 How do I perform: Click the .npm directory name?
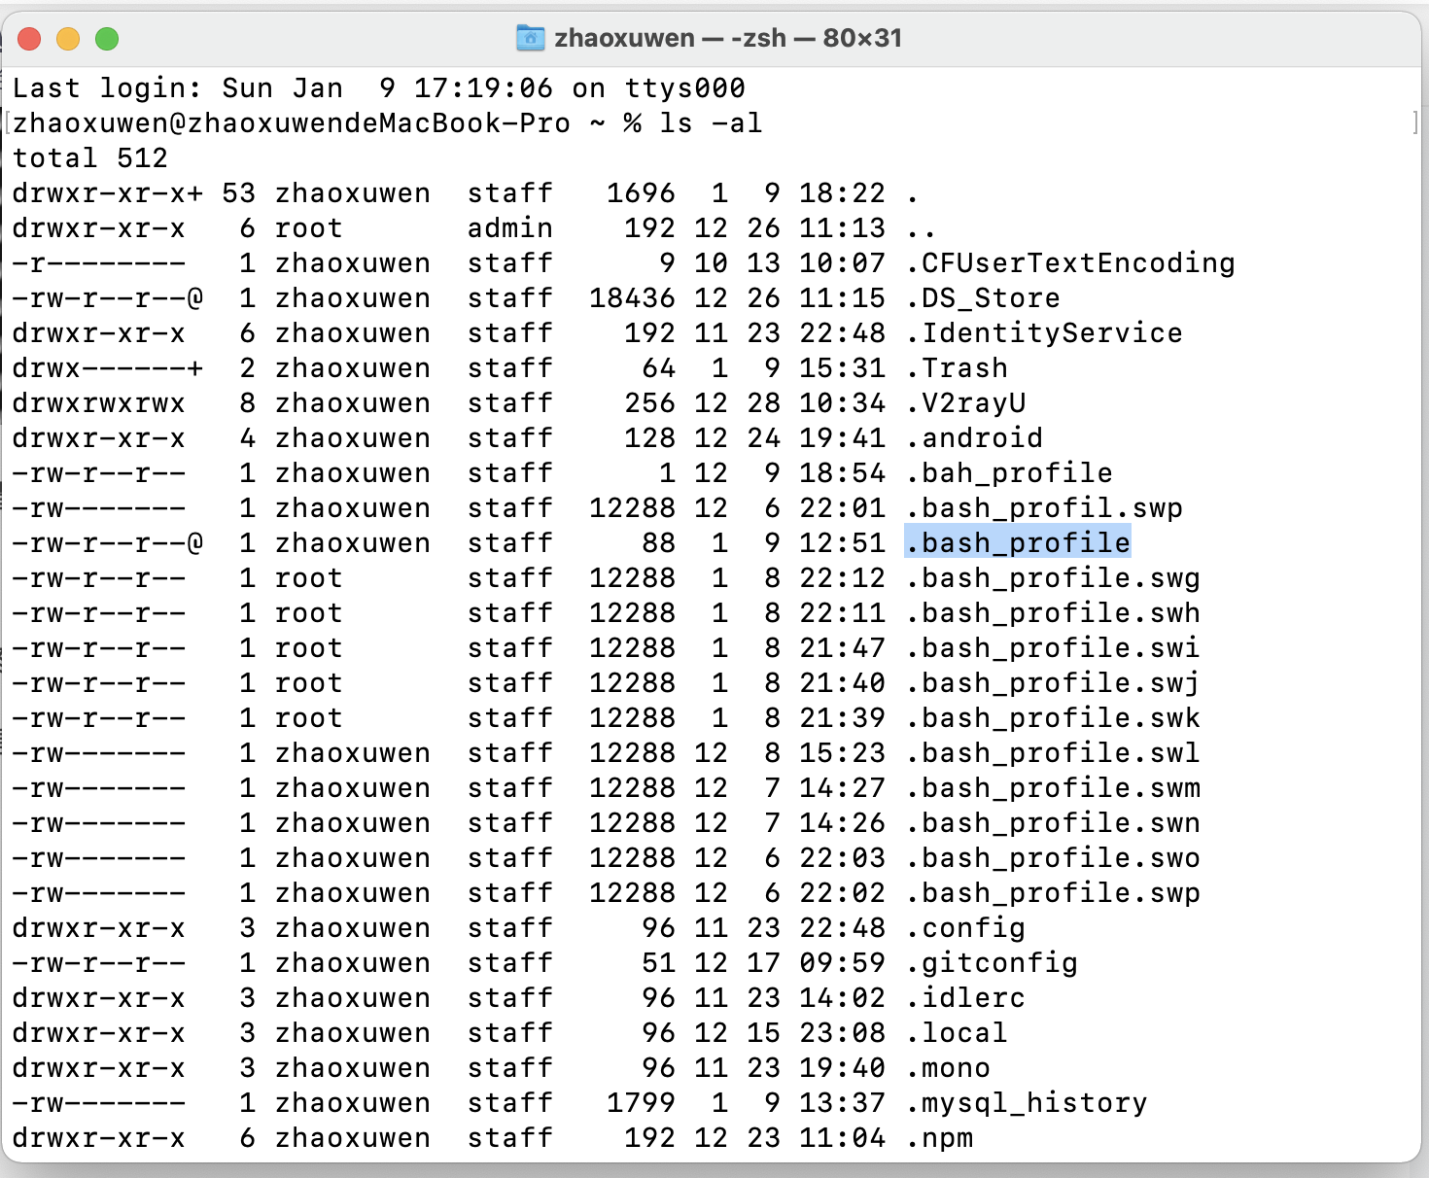(x=939, y=1137)
